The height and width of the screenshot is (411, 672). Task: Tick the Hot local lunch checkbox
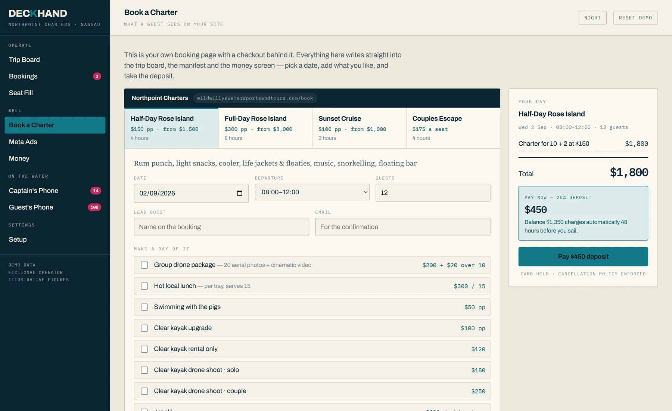[144, 286]
